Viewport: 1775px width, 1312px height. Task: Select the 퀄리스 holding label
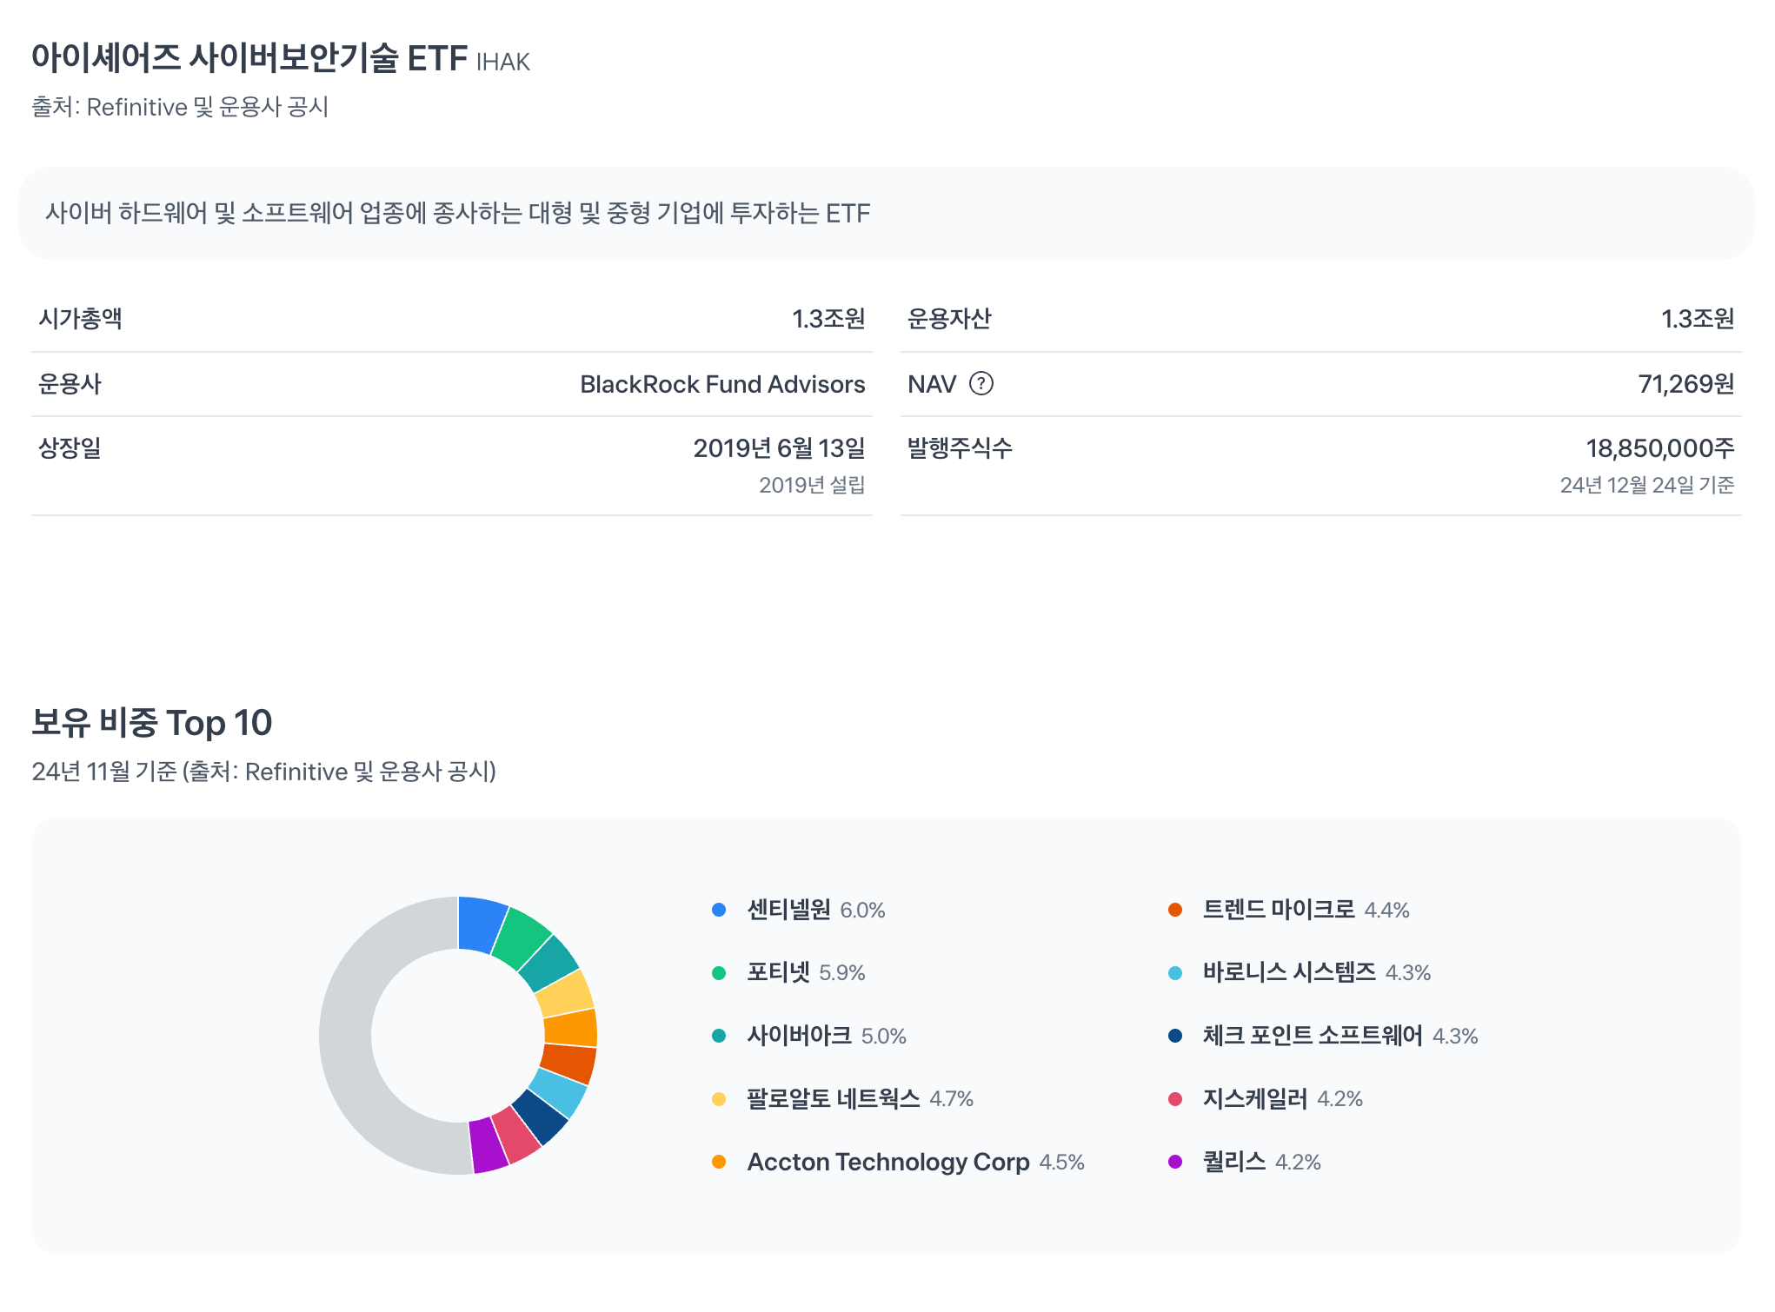(1234, 1162)
